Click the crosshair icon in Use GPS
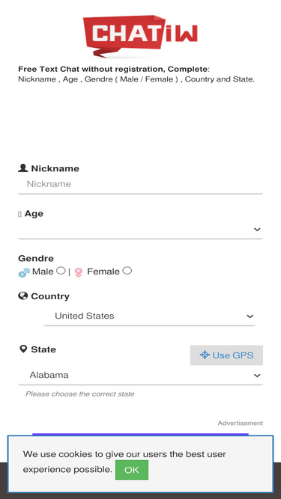 coord(205,355)
